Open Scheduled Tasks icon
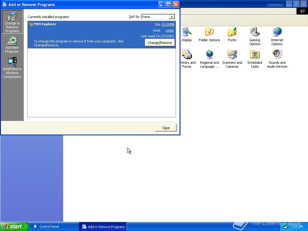 pyautogui.click(x=254, y=59)
